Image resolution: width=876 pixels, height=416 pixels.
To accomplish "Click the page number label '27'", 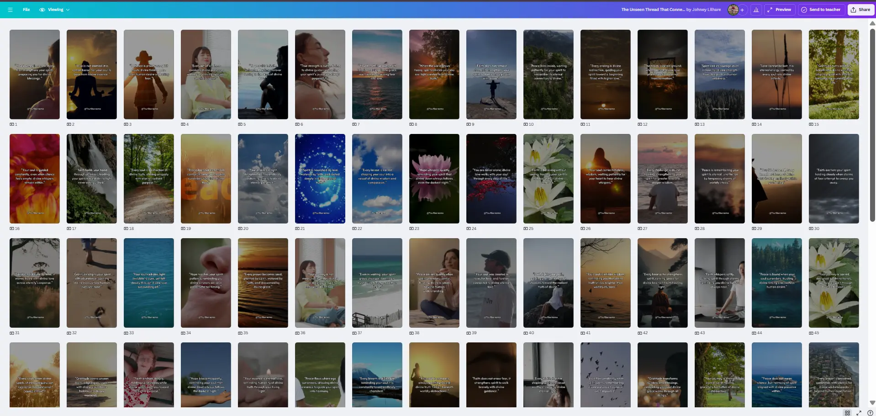I will (645, 229).
